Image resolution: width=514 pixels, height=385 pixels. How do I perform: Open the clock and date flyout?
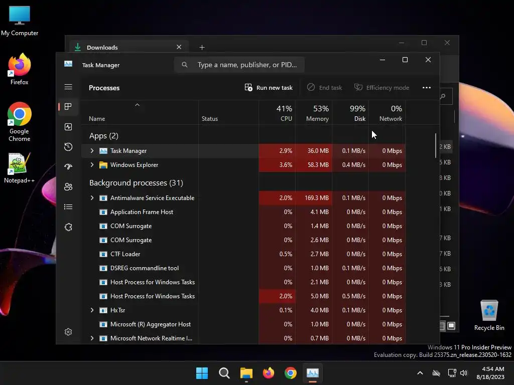pos(490,373)
